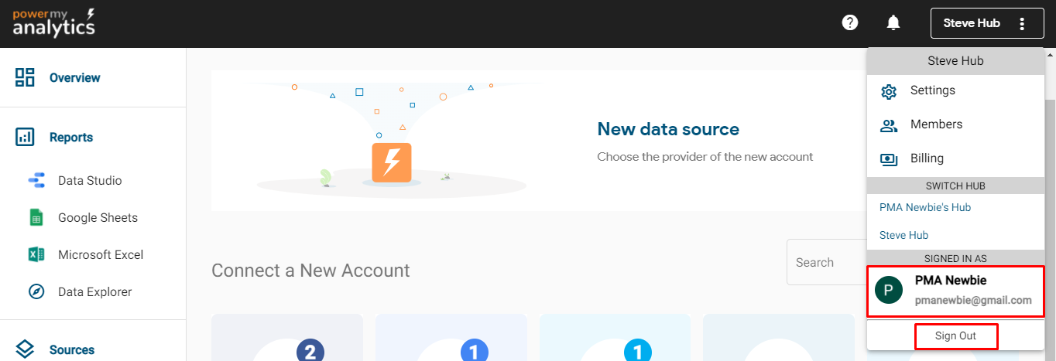Viewport: 1056px width, 361px height.
Task: Open Members from the hub menu
Action: coord(936,124)
